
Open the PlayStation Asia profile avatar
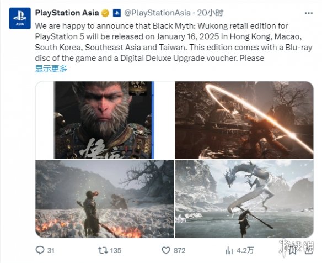pos(20,18)
